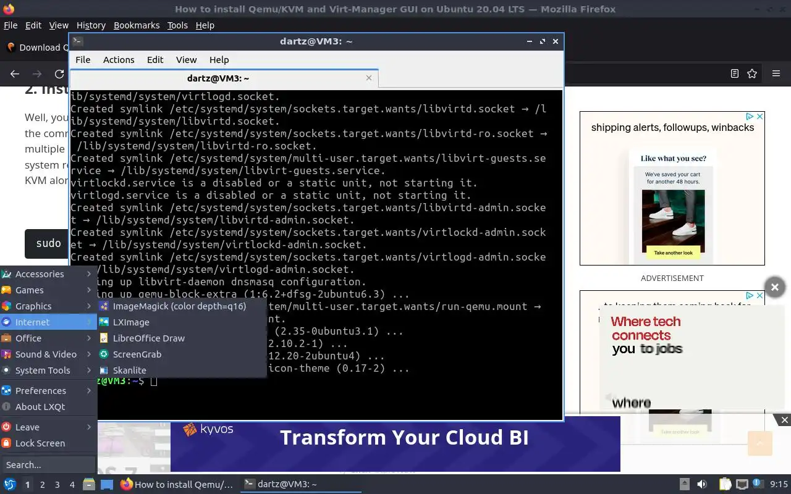The width and height of the screenshot is (791, 494).
Task: Open Firefox Tools menu
Action: tap(177, 25)
